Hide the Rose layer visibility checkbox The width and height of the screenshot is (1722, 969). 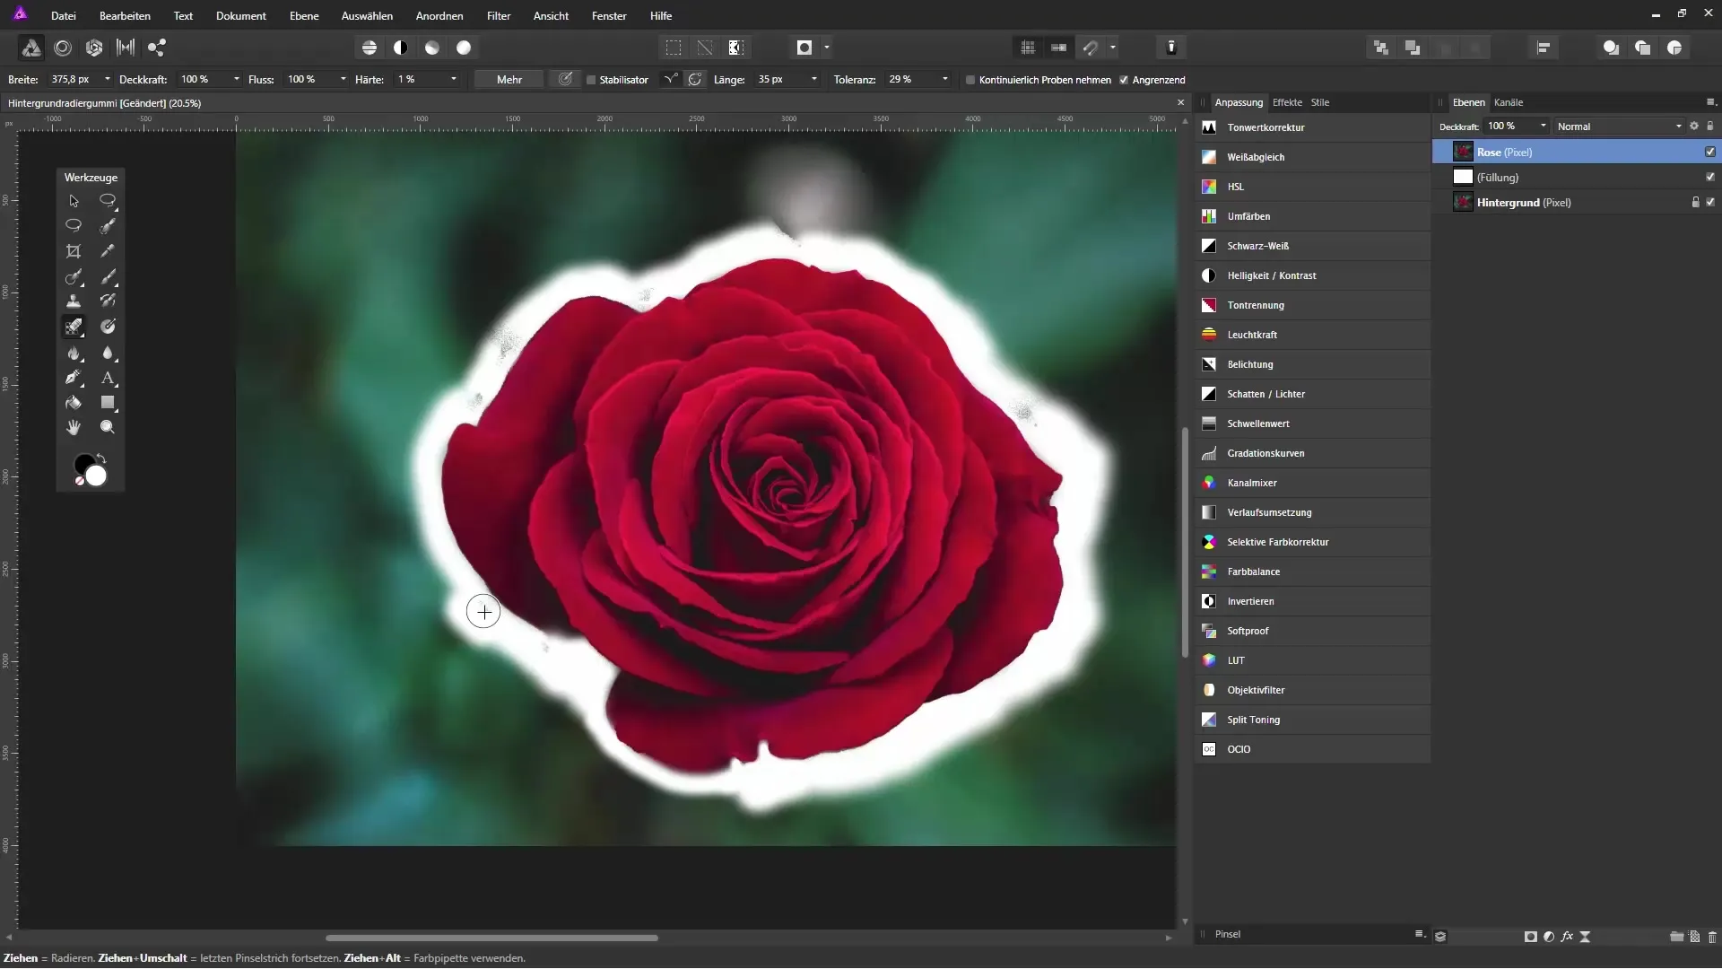pyautogui.click(x=1710, y=153)
